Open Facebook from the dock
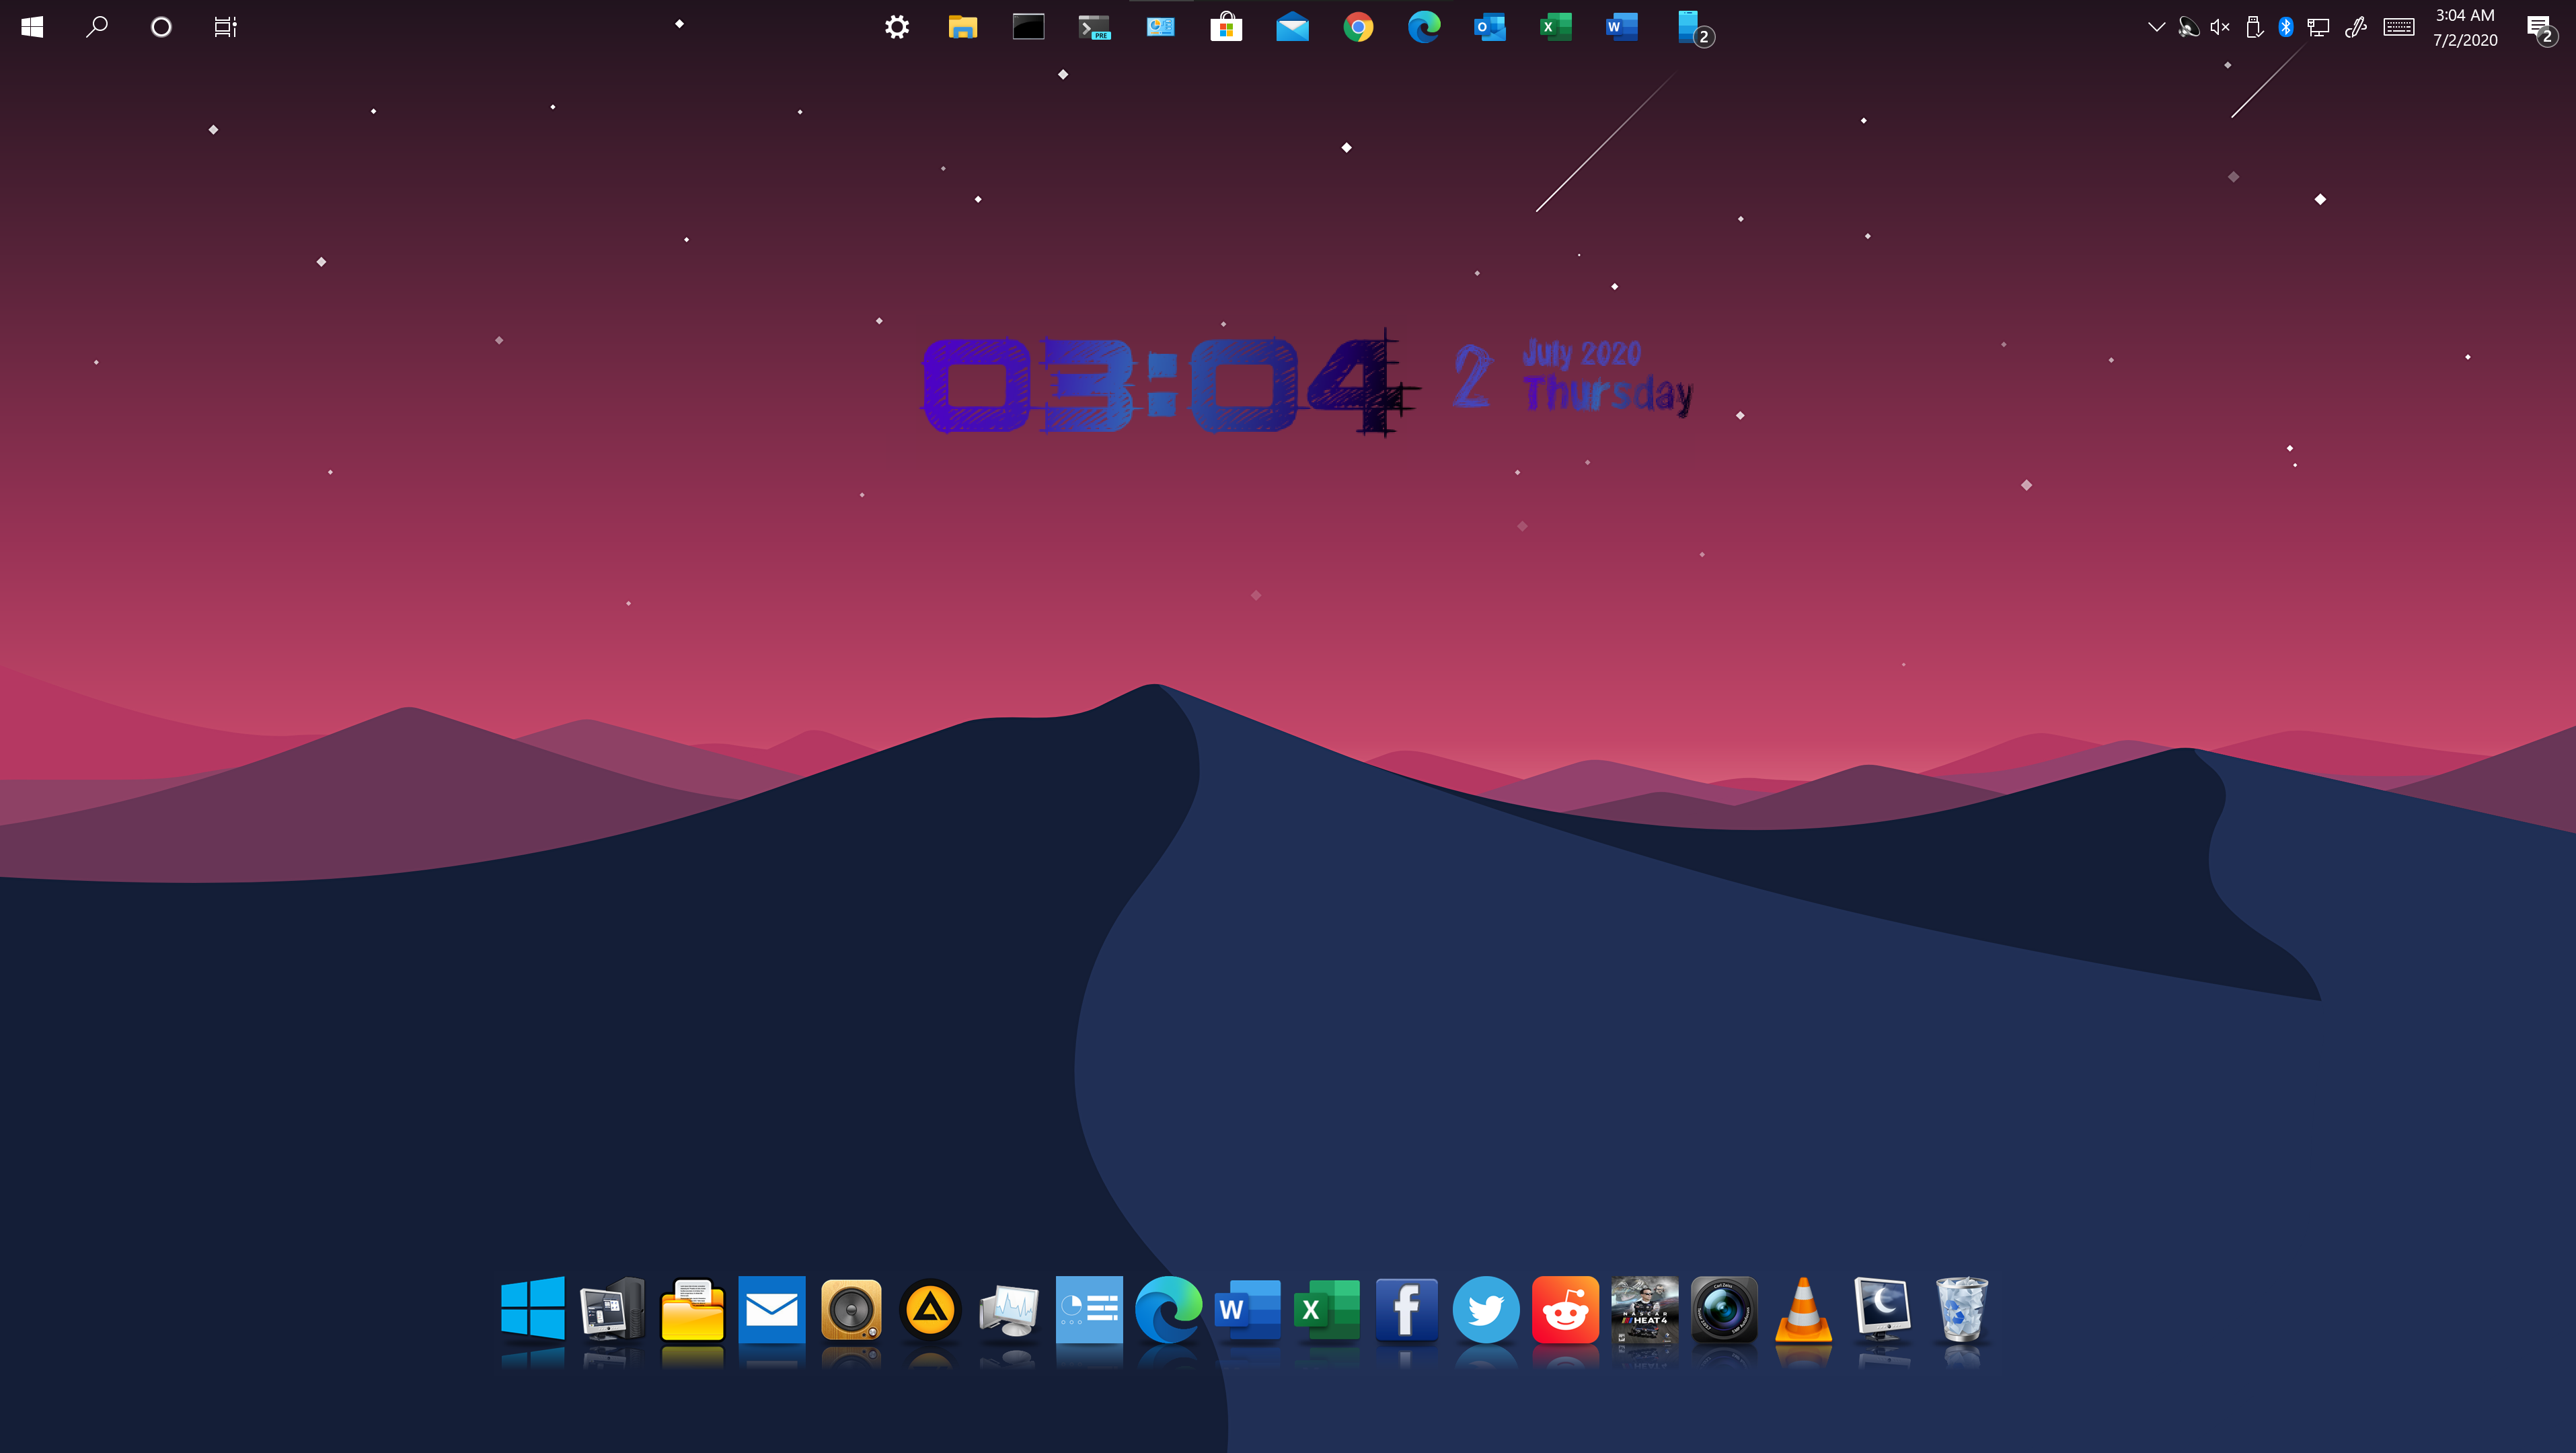2576x1453 pixels. 1406,1311
